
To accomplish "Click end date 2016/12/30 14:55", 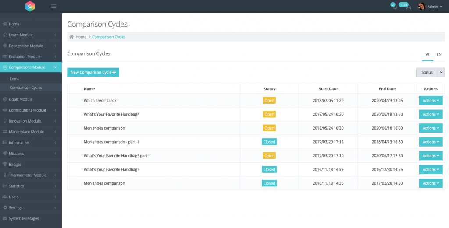I will 387,170.
